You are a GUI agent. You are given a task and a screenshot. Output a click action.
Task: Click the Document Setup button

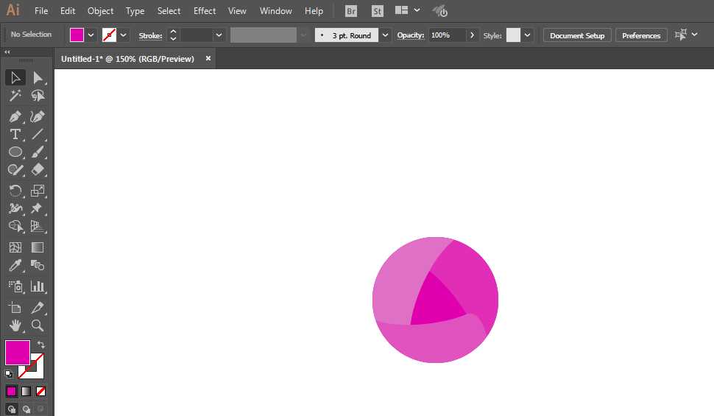[576, 35]
